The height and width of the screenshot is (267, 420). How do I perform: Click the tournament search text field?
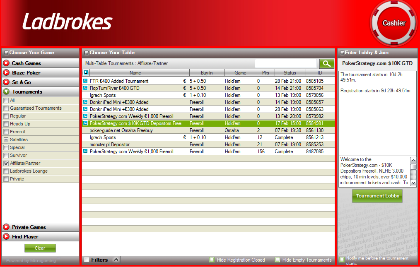(x=286, y=63)
